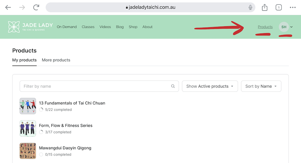Click the Products link in header
This screenshot has height=163, width=301.
point(265,27)
